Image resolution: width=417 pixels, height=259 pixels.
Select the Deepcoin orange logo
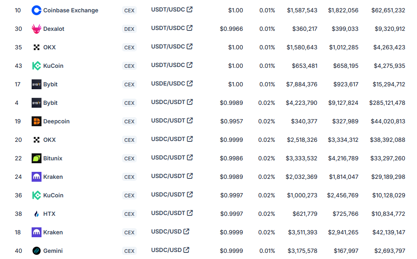pos(36,121)
